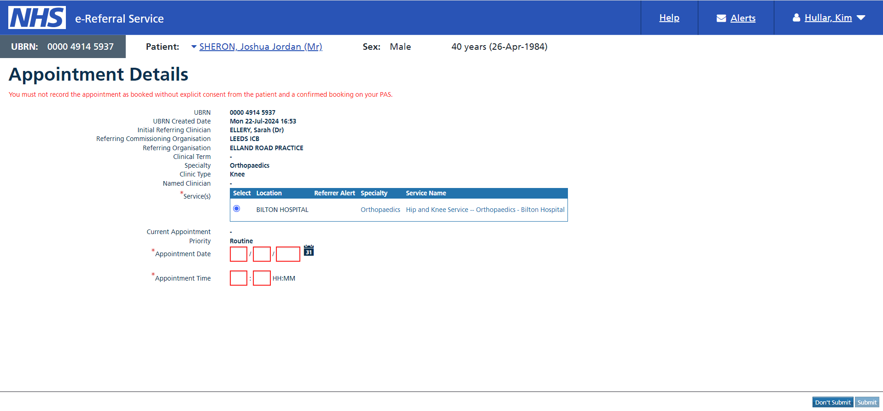Click the appointment date day field

coord(239,254)
